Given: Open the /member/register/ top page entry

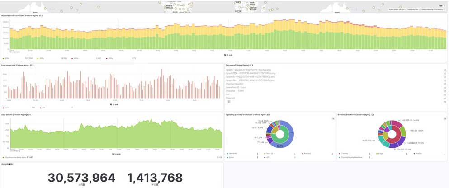Looking at the screenshot, I should 236,84.
